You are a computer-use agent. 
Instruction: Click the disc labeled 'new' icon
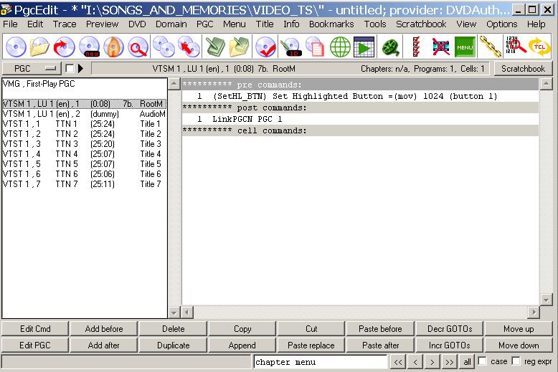[89, 47]
